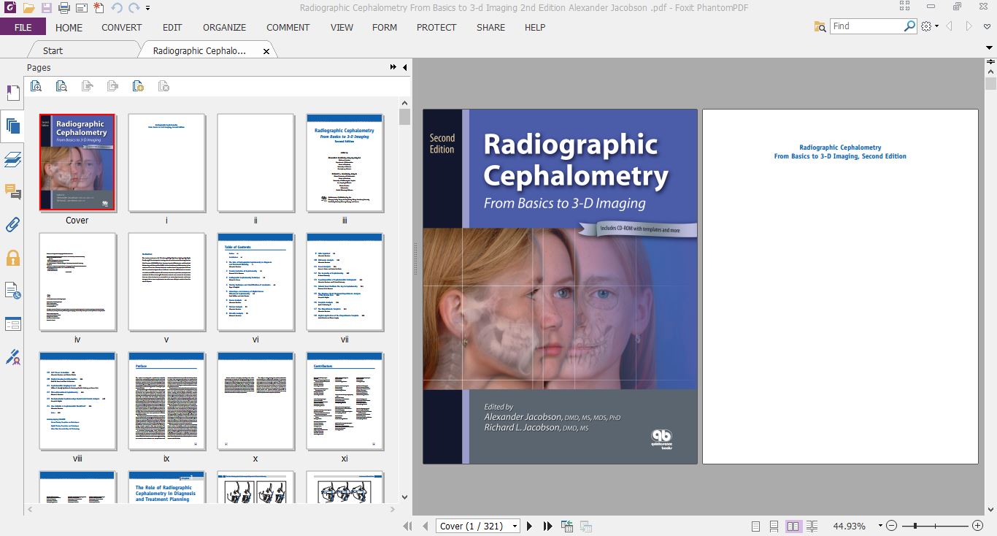Click the zoom slider handle

[915, 526]
